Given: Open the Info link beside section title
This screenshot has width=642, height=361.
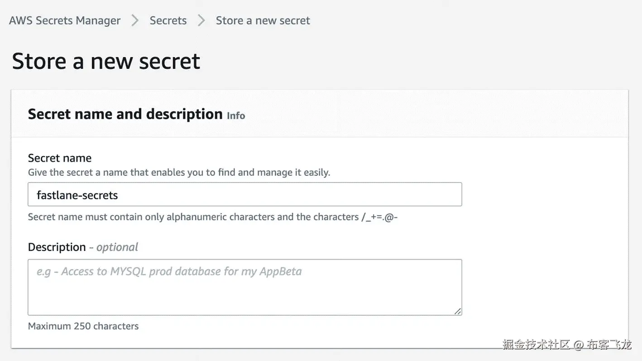Looking at the screenshot, I should pyautogui.click(x=236, y=116).
